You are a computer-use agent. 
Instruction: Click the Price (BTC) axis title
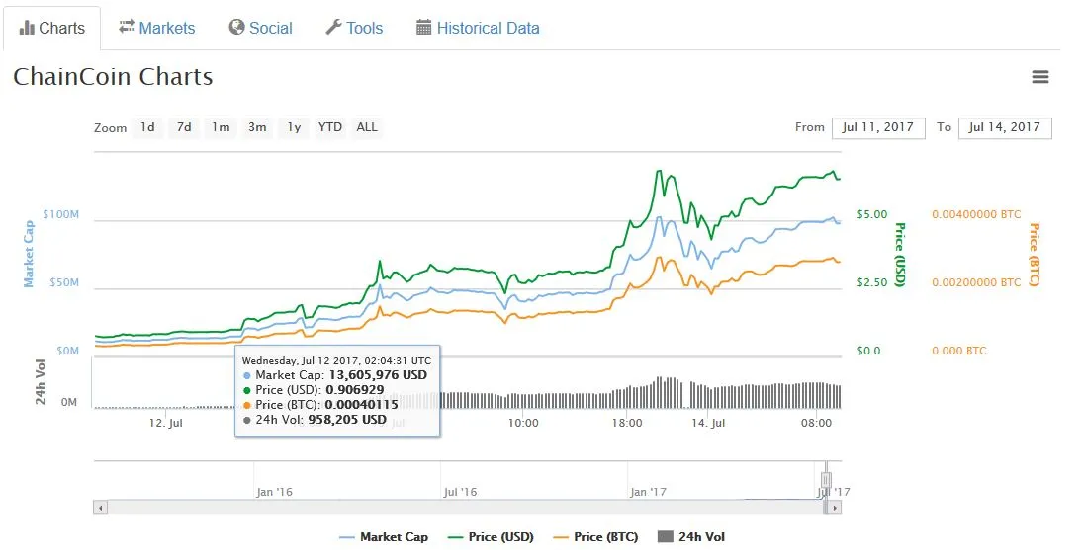pyautogui.click(x=1035, y=255)
